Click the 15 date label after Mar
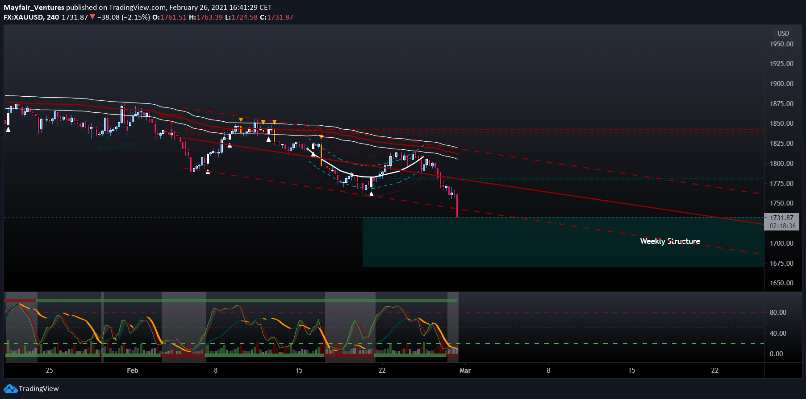Viewport: 806px width, 399px height. (631, 370)
